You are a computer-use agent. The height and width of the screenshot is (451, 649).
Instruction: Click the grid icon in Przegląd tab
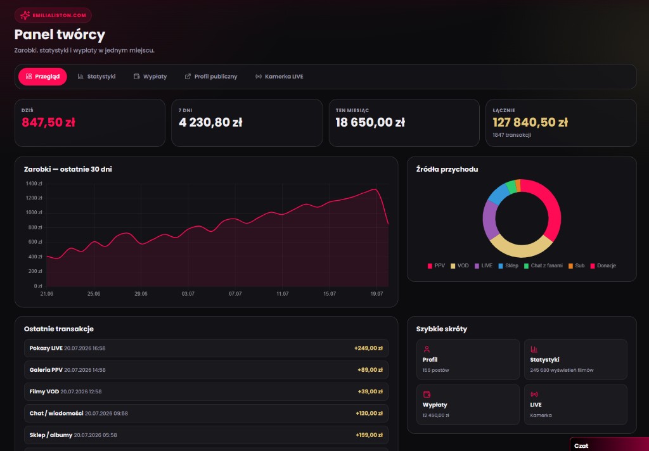[29, 77]
